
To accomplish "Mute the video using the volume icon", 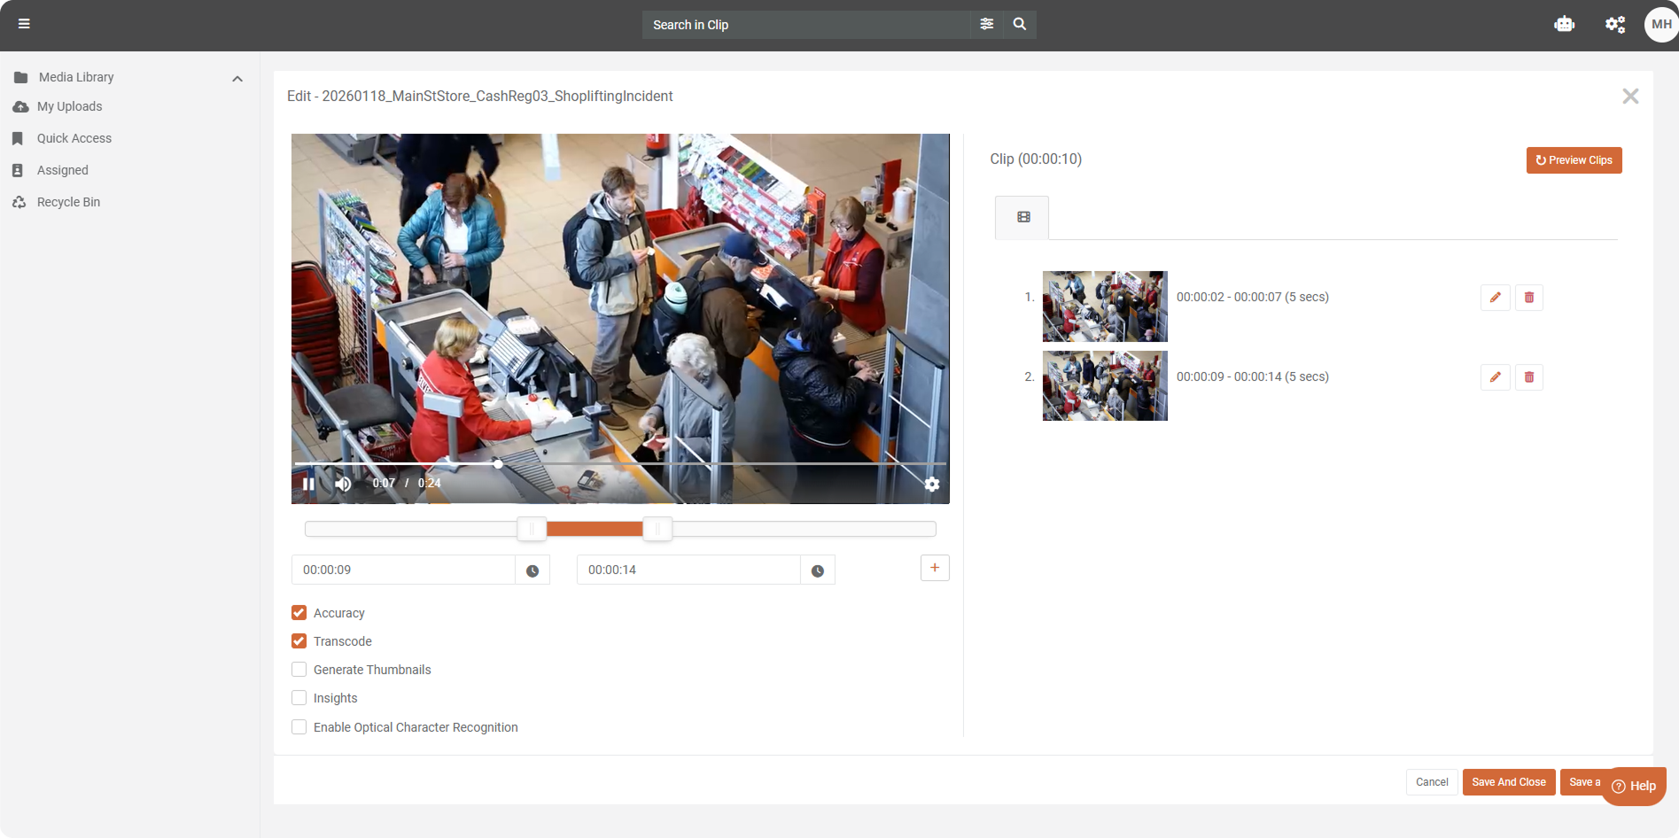I will click(x=343, y=484).
